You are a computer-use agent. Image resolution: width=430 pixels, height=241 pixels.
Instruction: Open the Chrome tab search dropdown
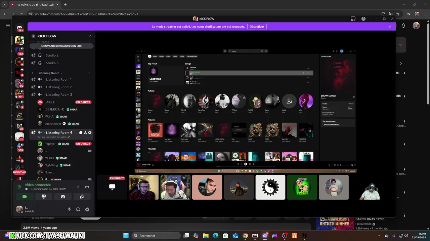(5, 5)
